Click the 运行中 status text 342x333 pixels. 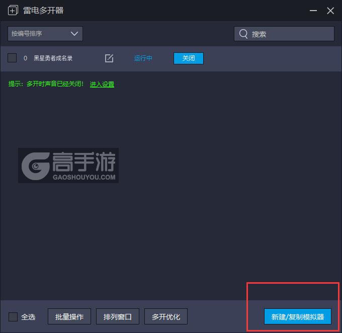(x=143, y=58)
